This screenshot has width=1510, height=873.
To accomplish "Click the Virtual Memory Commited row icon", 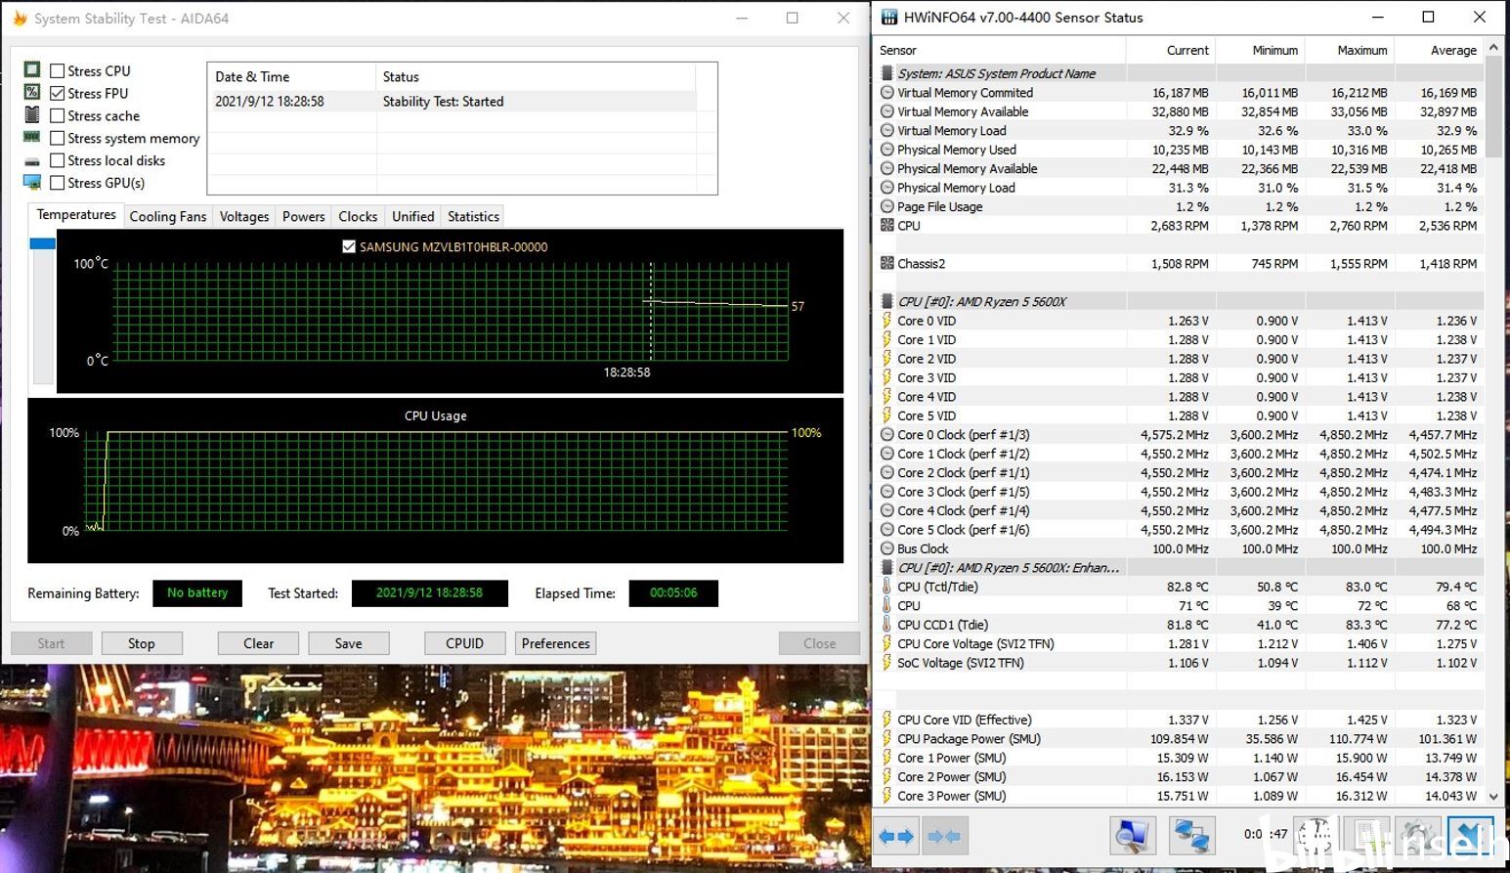I will (887, 92).
